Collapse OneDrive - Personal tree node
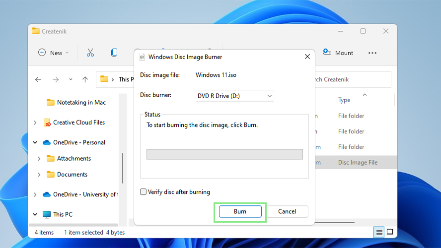 pyautogui.click(x=35, y=142)
